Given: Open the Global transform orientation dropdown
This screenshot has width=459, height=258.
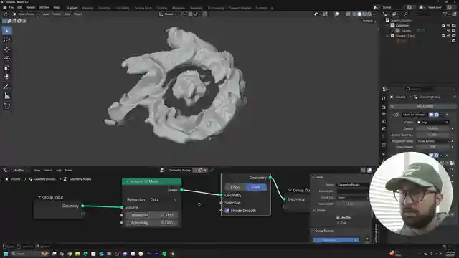Looking at the screenshot, I should [168, 14].
